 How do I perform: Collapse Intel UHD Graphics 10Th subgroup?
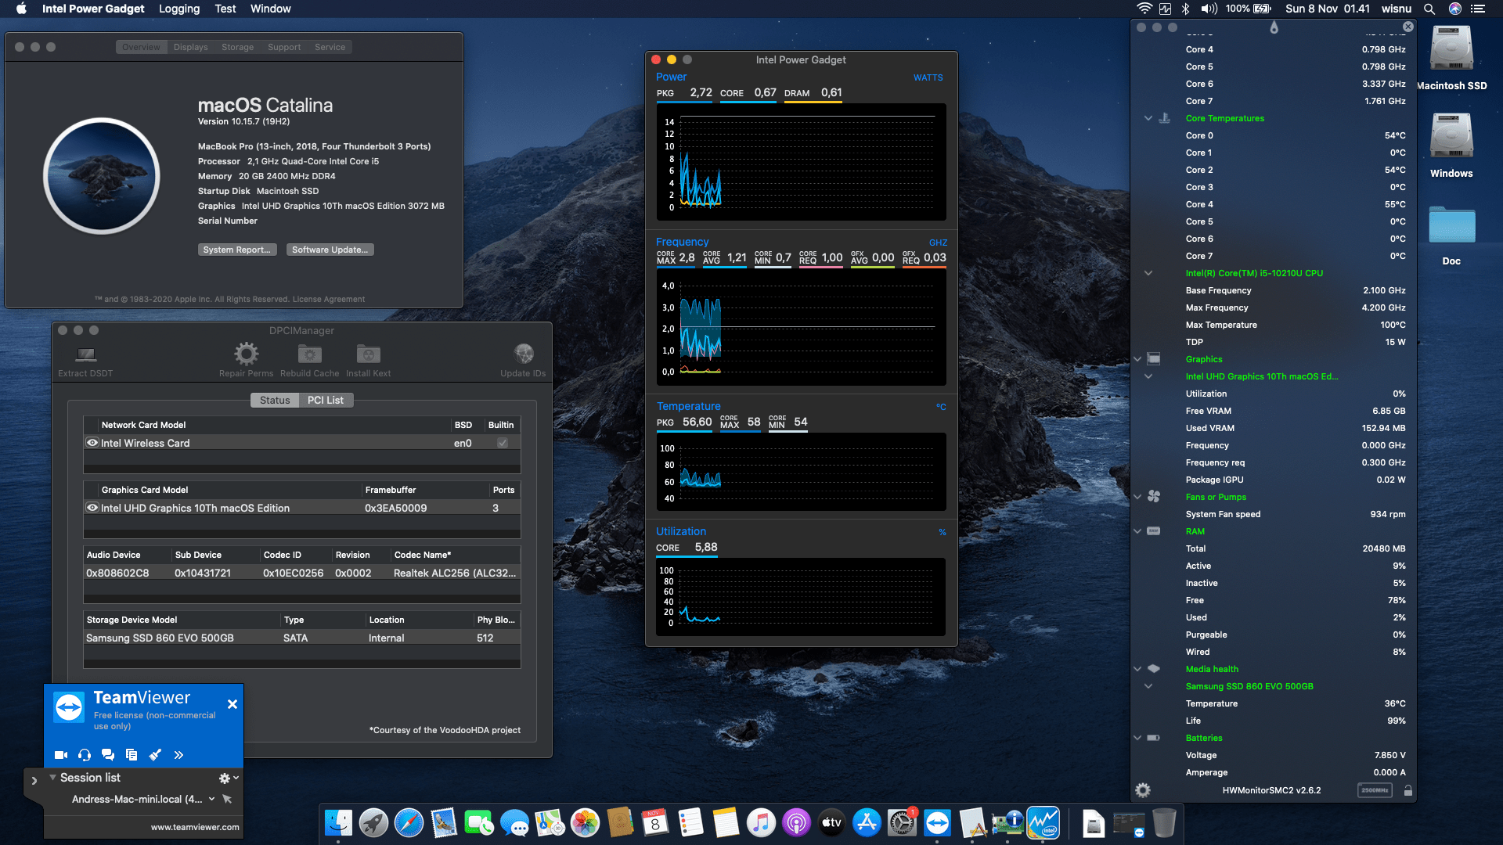[1148, 376]
